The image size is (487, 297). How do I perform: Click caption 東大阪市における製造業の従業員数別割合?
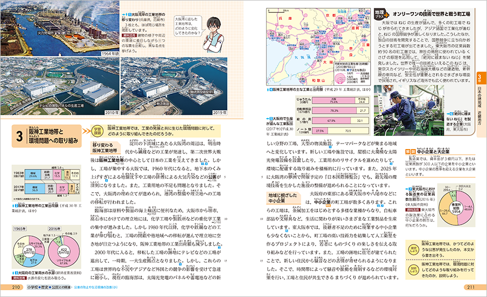pos(421,194)
